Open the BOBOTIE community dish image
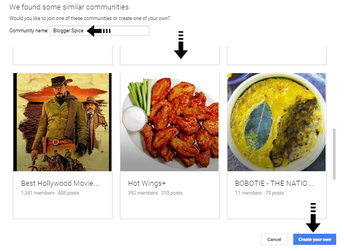The width and height of the screenshot is (344, 251). (x=277, y=122)
